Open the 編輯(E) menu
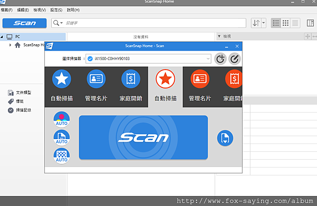 tap(23, 10)
